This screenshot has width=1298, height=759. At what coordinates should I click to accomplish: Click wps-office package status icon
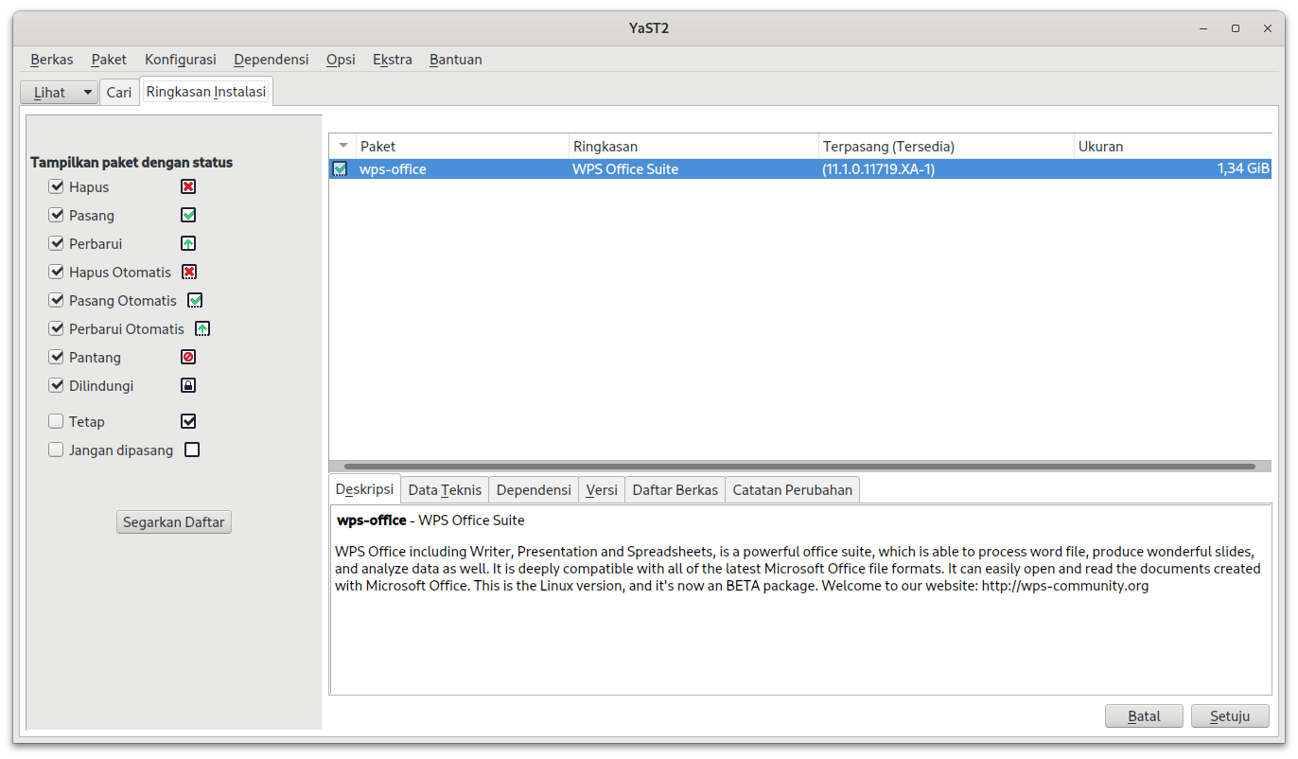coord(341,169)
